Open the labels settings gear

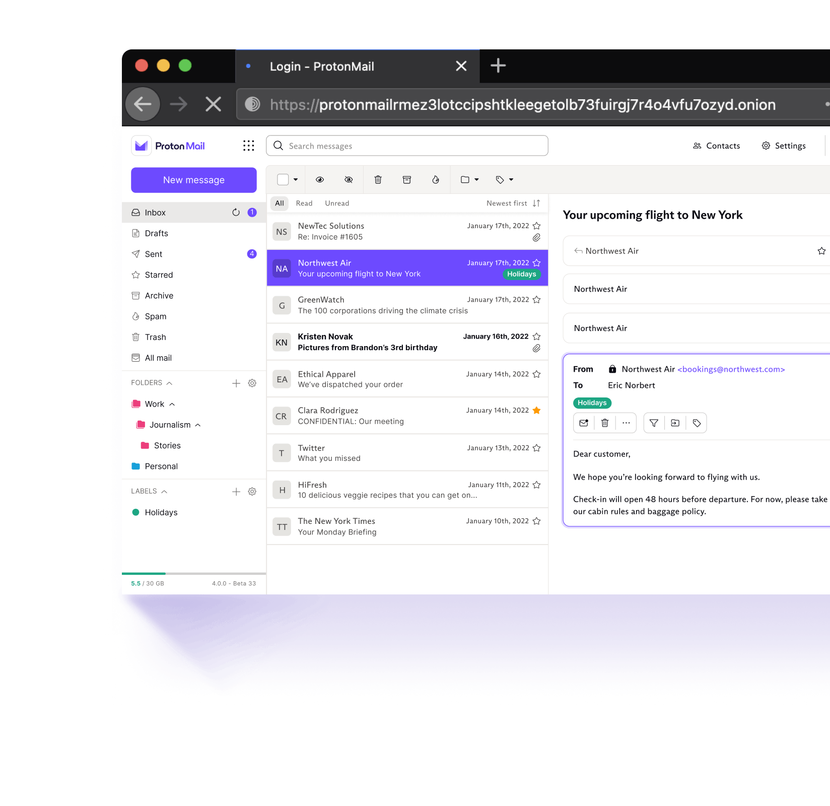252,492
